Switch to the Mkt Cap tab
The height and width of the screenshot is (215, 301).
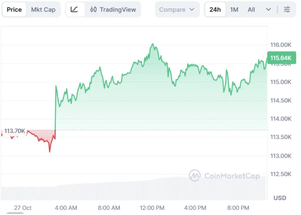point(43,9)
